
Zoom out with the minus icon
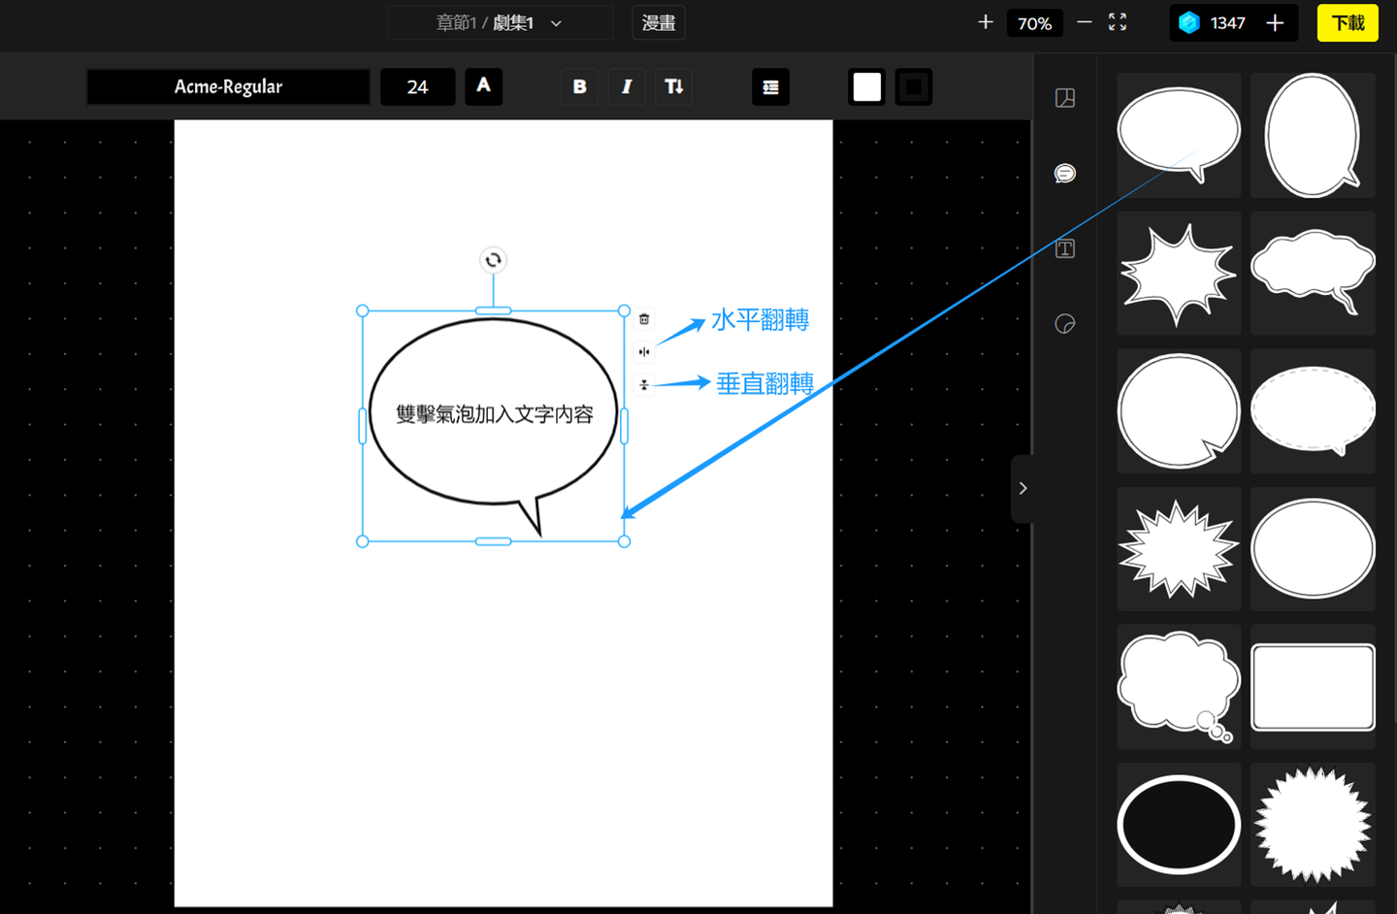(1085, 22)
